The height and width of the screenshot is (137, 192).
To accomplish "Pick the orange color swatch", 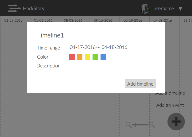I will coord(80,57).
